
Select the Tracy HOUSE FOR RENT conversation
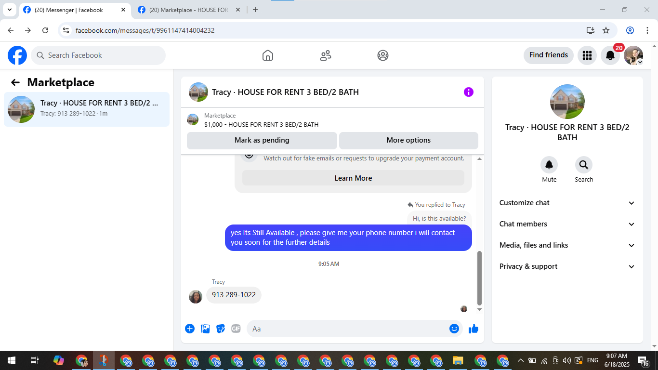click(87, 109)
